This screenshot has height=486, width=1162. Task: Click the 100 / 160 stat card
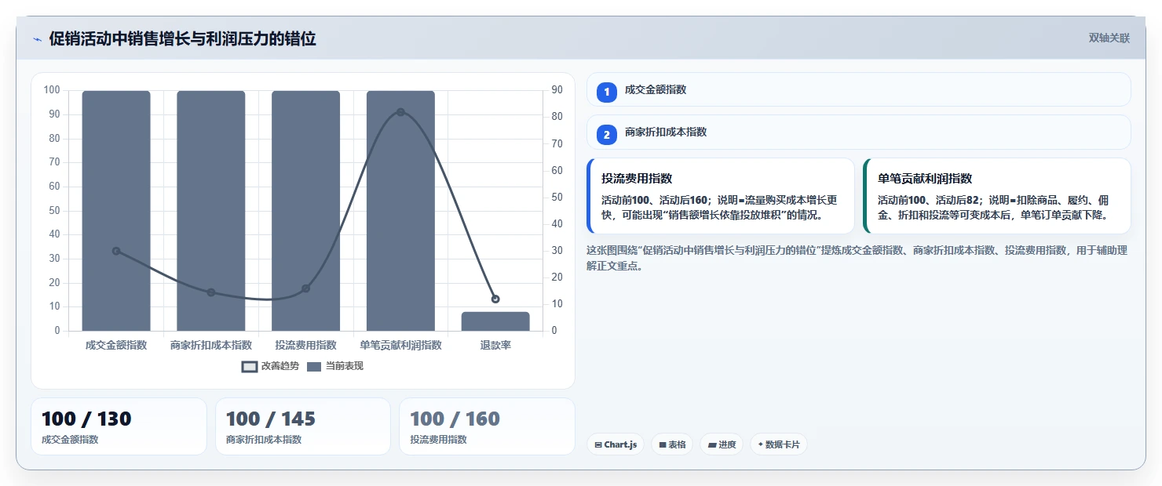click(x=488, y=426)
